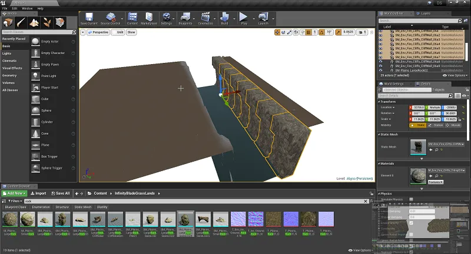The height and width of the screenshot is (254, 471).
Task: Open grid snap value 5 dropdown
Action: click(x=315, y=32)
